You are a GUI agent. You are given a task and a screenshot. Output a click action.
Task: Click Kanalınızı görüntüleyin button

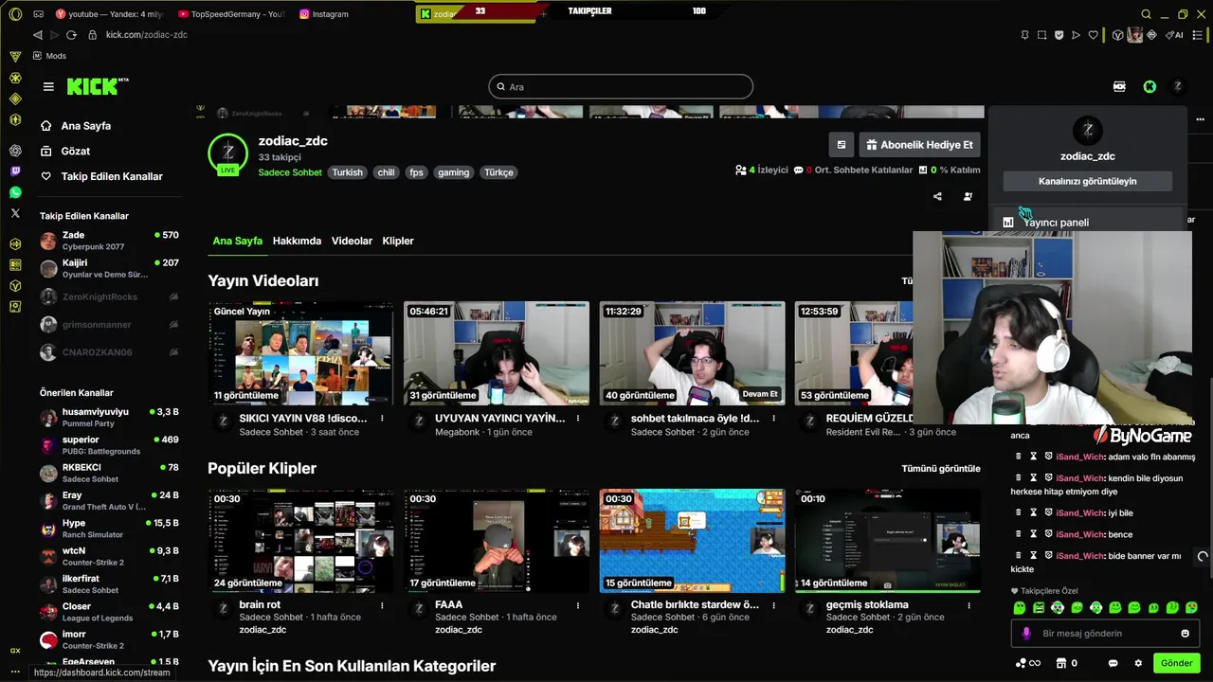pos(1087,181)
